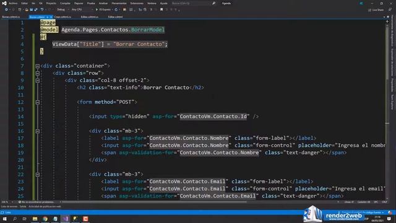This screenshot has height=223, width=396.
Task: Open the Lista de errores panel tab
Action: (9, 206)
